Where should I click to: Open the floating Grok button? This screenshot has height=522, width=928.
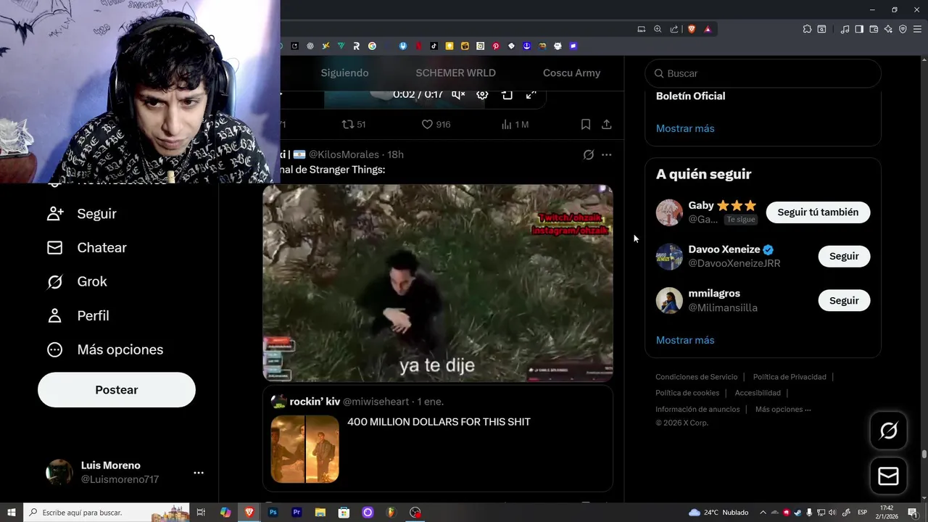point(888,431)
